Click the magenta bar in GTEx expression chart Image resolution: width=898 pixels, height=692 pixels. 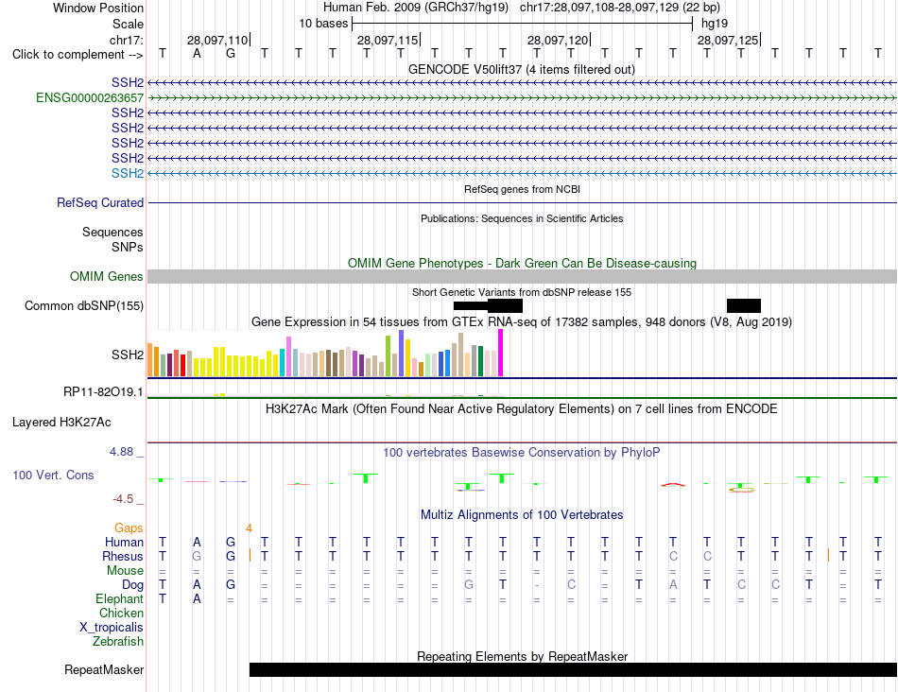tap(501, 353)
